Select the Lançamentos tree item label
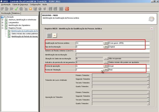 click(14, 22)
